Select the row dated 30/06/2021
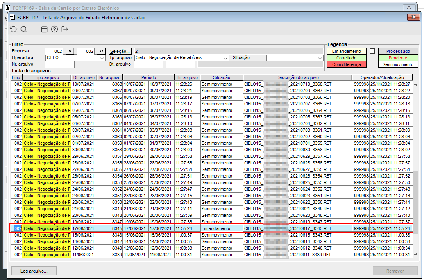424x280 pixels. pyautogui.click(x=212, y=150)
